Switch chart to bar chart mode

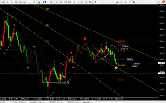click(x=3, y=2)
